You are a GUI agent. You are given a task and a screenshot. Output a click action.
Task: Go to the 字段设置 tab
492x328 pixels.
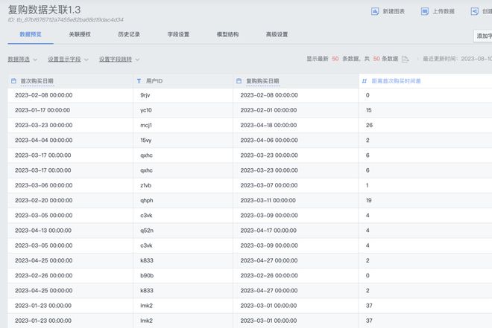coord(178,34)
